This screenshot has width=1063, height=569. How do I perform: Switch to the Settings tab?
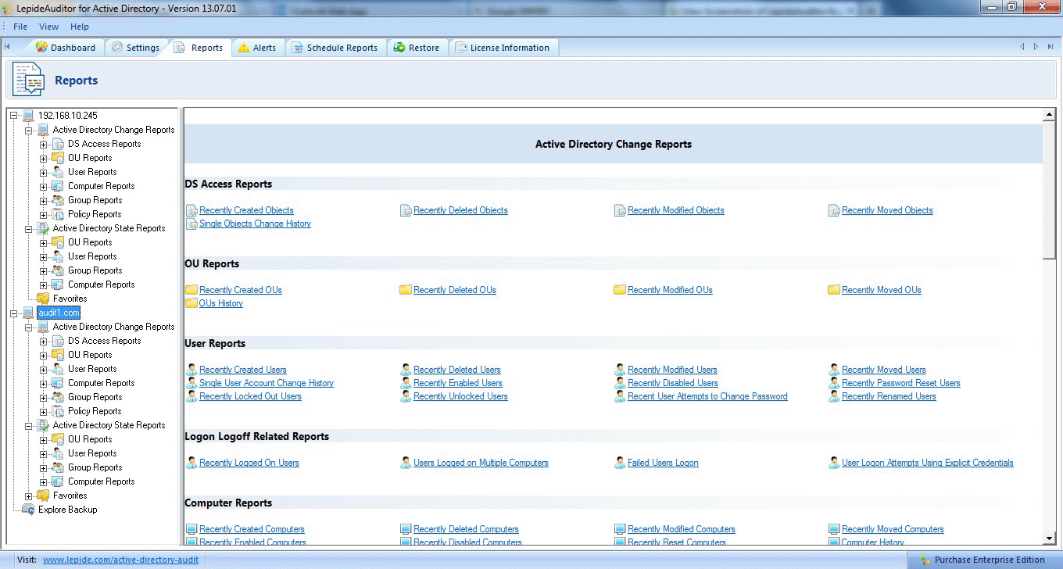coord(135,48)
